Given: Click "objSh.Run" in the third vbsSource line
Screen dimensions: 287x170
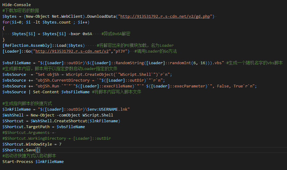Looking at the screenshot, I should click(48, 86).
